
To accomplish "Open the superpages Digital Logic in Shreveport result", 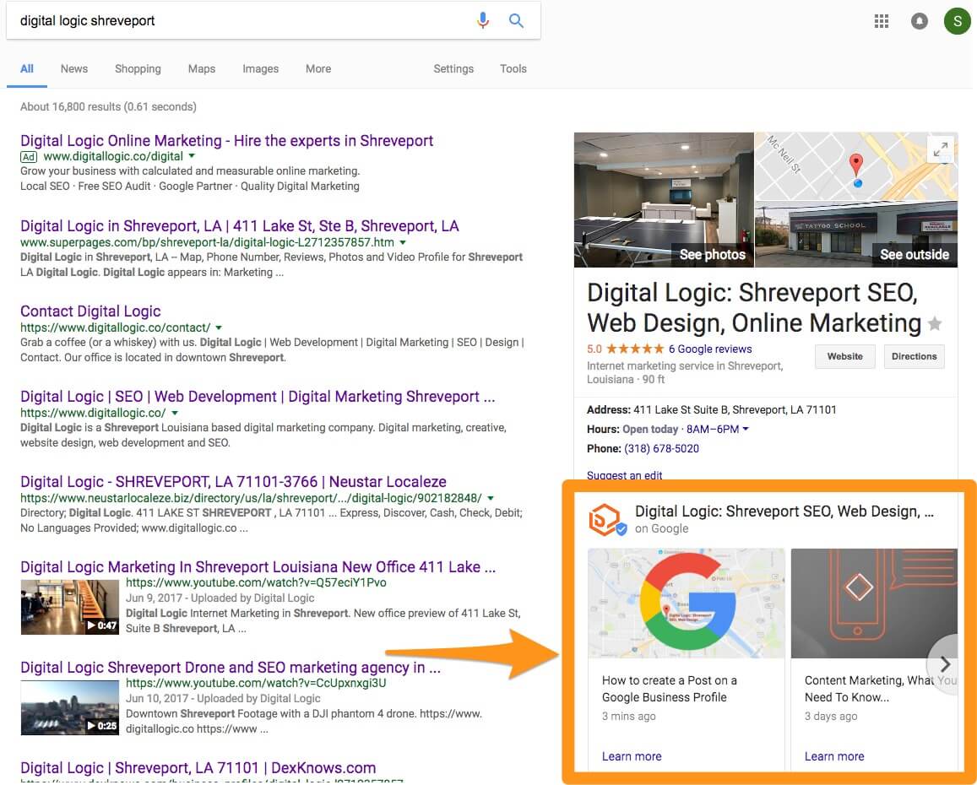I will tap(239, 225).
